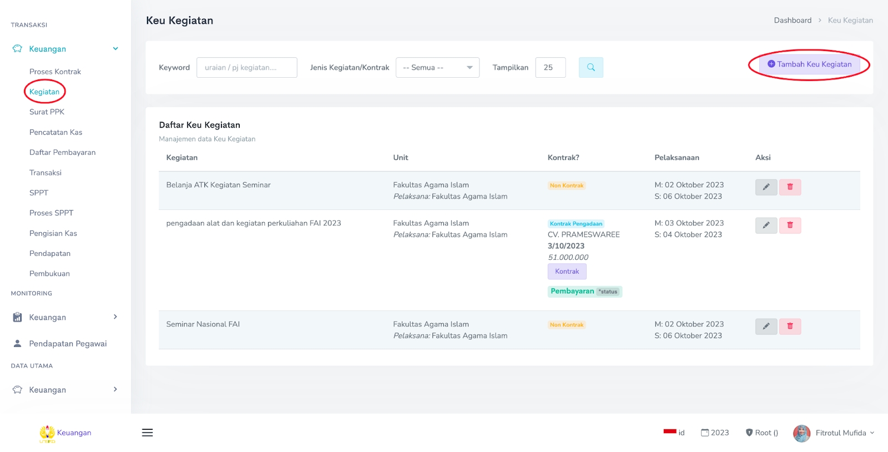Open Proses Kontrak in sidebar
Image resolution: width=888 pixels, height=452 pixels.
click(55, 72)
